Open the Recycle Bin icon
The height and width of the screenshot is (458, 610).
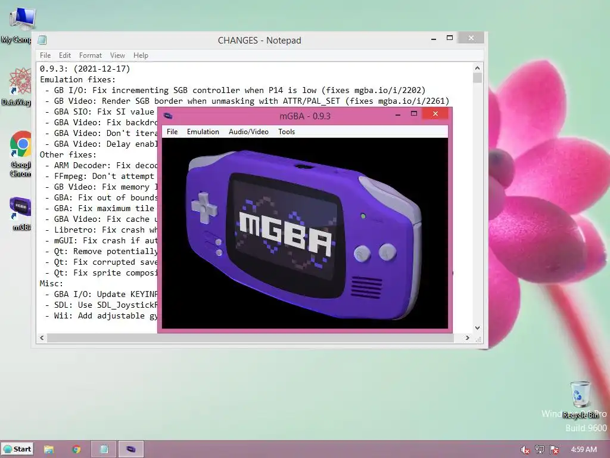[x=581, y=399]
